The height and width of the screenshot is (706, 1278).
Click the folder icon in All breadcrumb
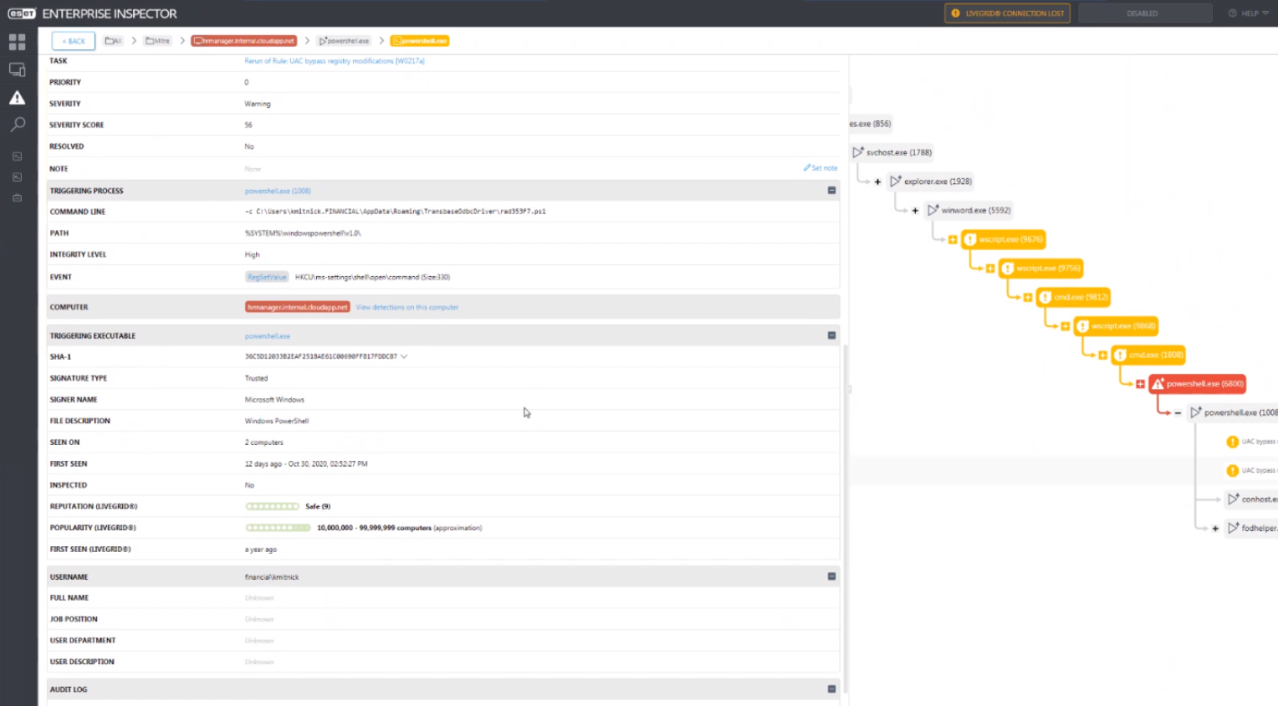point(110,40)
